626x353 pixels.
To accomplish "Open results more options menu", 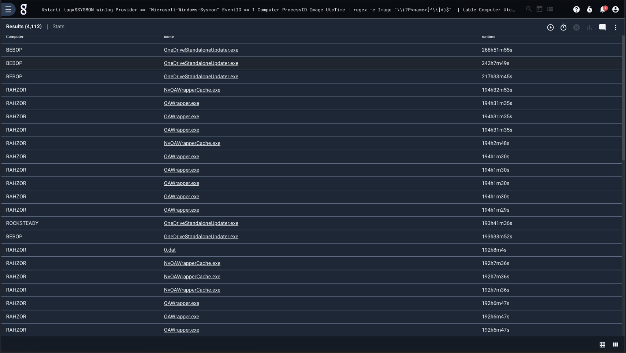I will click(x=615, y=27).
